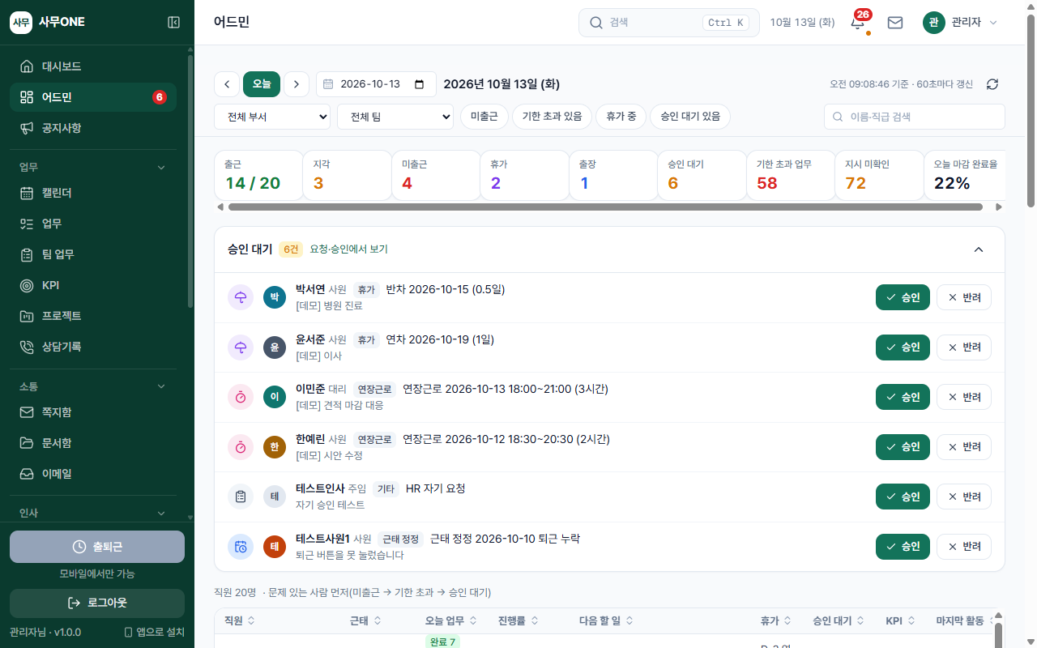Image resolution: width=1037 pixels, height=648 pixels.
Task: Open KPI in sidebar
Action: (93, 285)
